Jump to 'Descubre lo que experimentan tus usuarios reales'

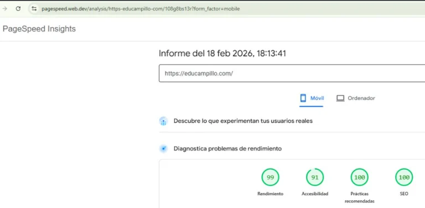pos(243,121)
